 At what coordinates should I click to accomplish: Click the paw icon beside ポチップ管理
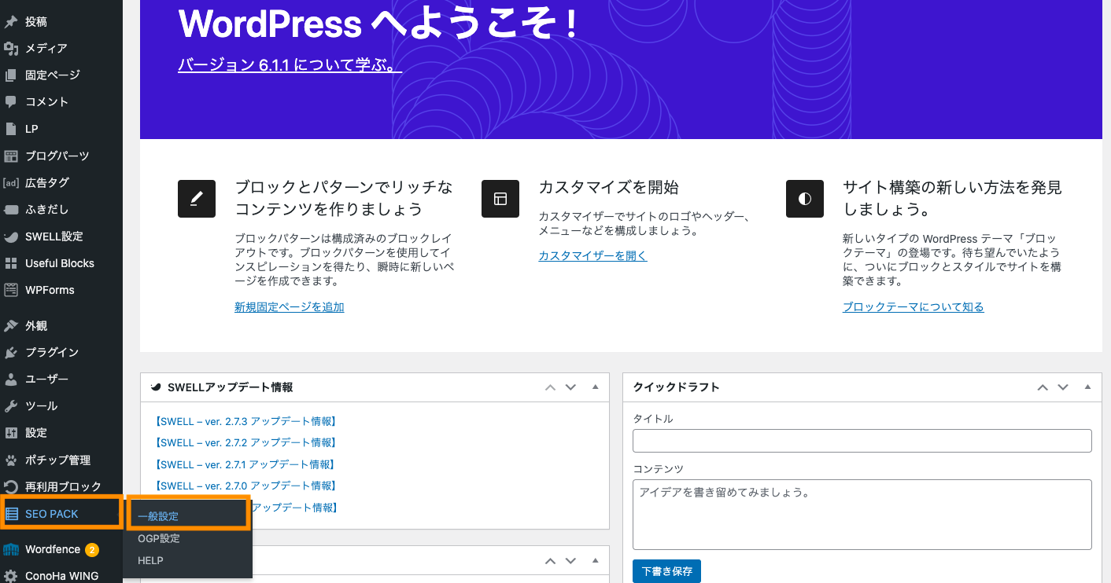click(x=11, y=460)
